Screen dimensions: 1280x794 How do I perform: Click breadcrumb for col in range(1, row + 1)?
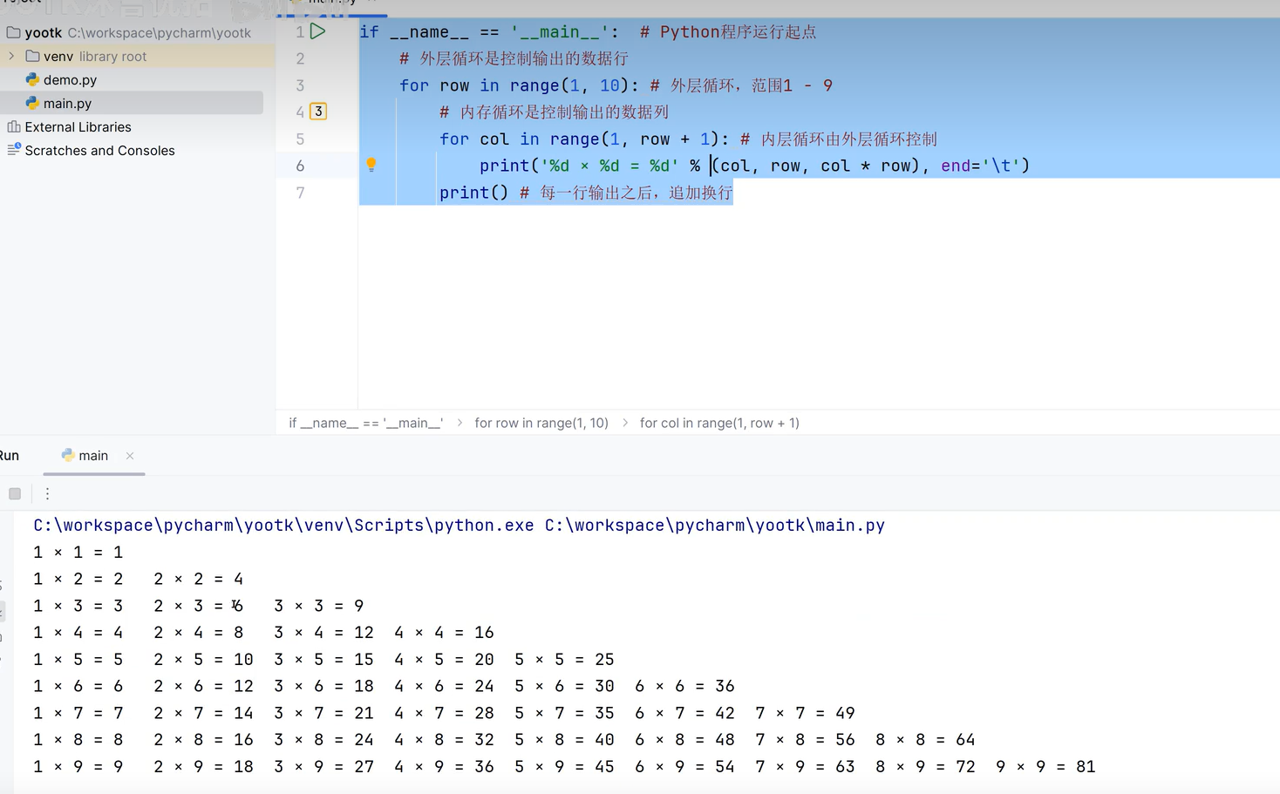coord(719,423)
